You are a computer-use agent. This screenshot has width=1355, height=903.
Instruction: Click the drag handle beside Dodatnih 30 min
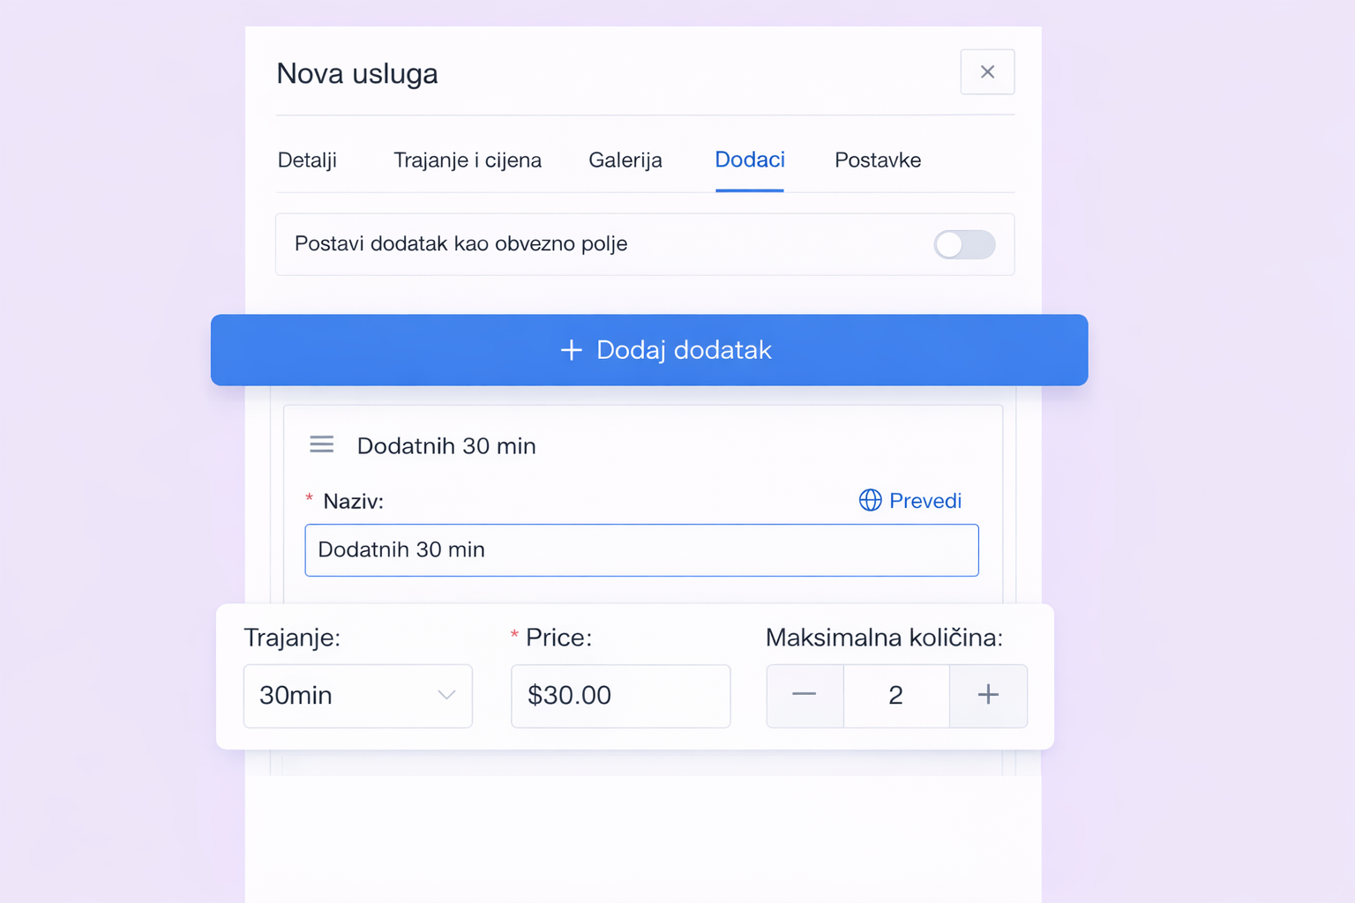pos(322,444)
